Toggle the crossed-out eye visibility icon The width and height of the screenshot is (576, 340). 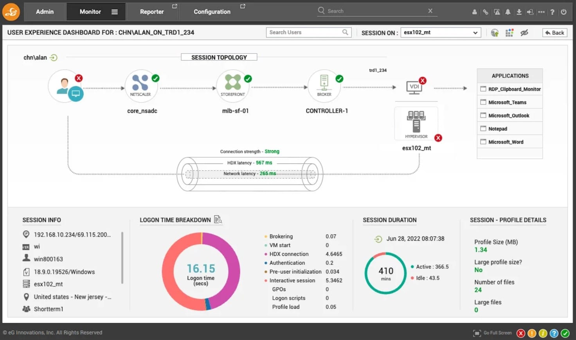click(524, 33)
